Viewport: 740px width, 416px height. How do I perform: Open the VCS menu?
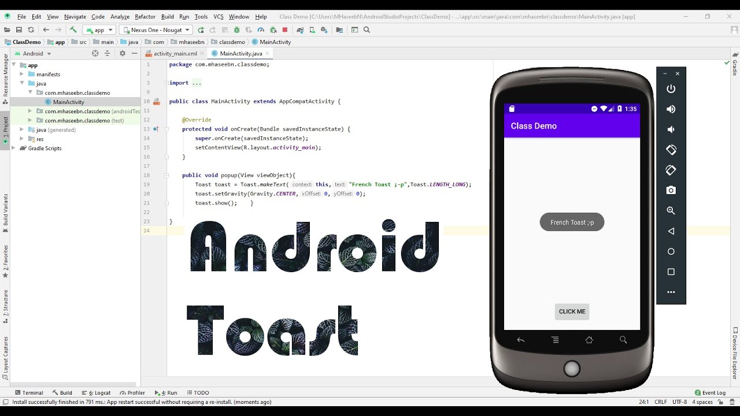tap(219, 17)
